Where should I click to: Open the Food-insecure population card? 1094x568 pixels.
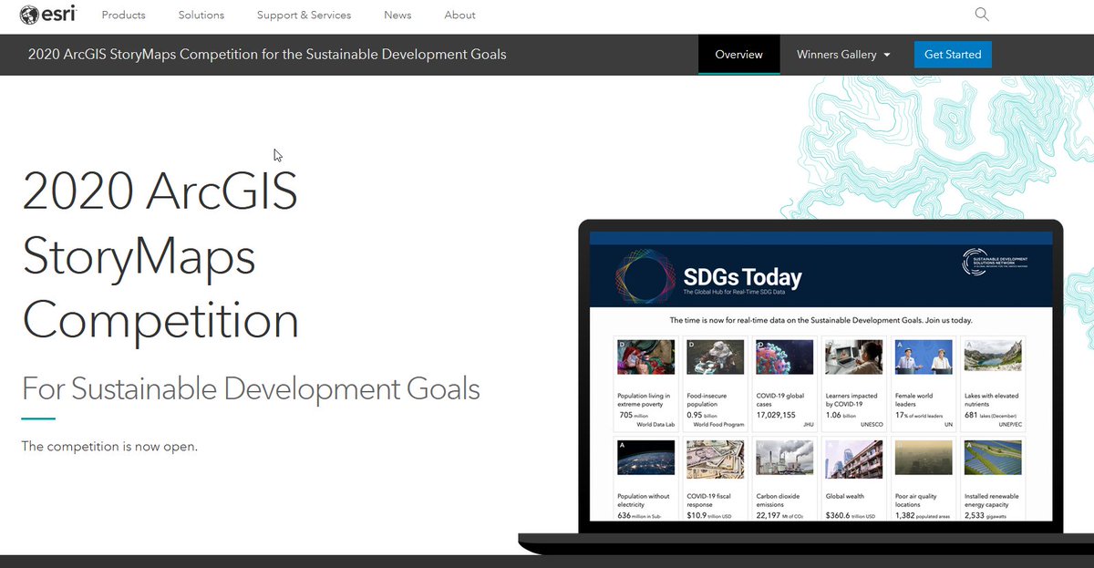point(716,384)
